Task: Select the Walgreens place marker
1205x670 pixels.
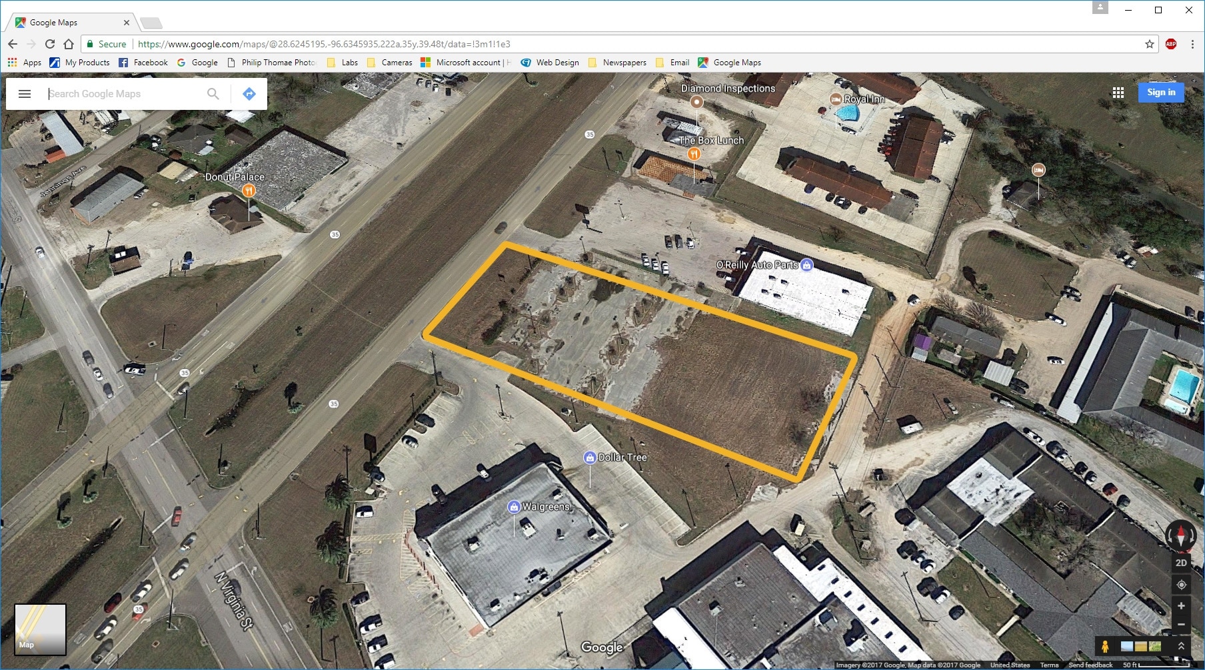Action: click(514, 506)
